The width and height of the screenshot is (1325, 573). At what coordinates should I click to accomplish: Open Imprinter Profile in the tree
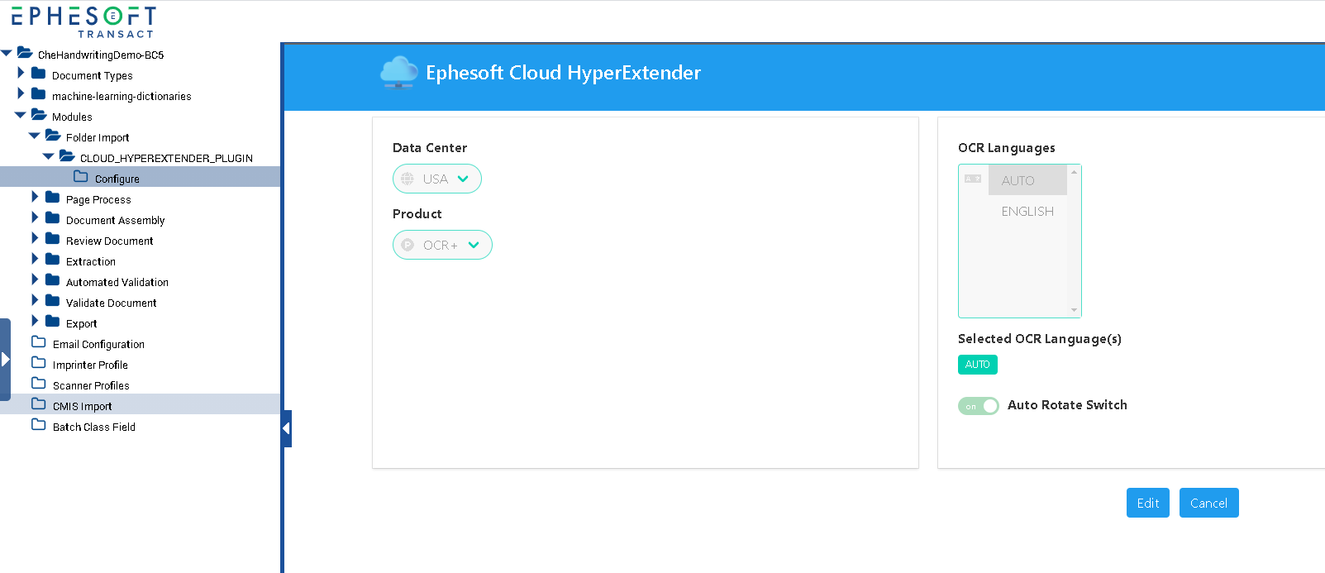[x=90, y=365]
